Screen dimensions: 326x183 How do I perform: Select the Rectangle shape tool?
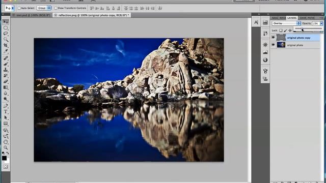pos(6,124)
